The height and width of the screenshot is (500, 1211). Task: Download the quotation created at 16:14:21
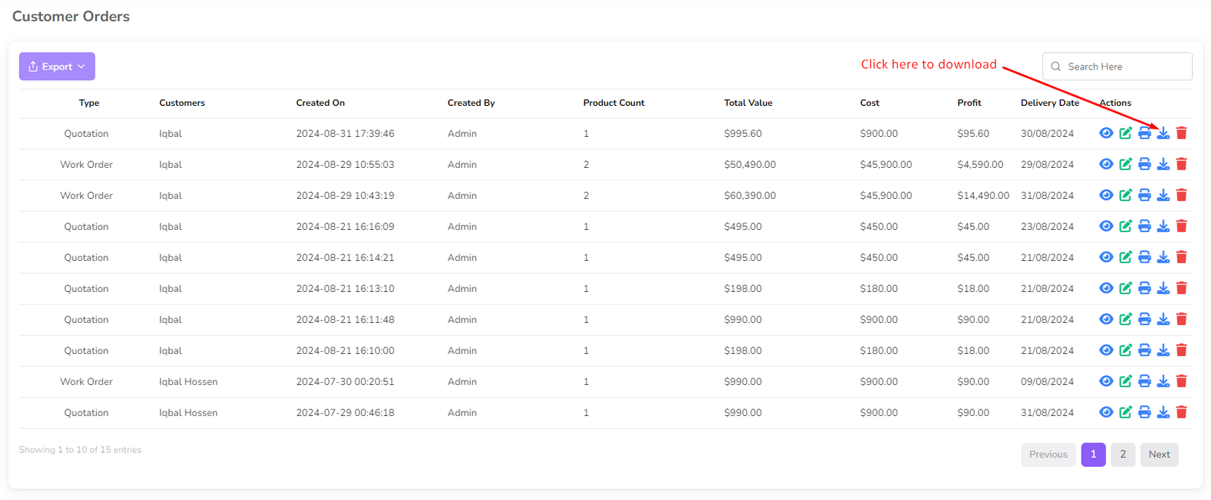(1163, 257)
